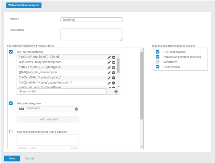Image resolution: width=216 pixels, height=164 pixels.
Task: Edit the wss://wbs2.relay.splashtop.com pattern
Action: [109, 62]
